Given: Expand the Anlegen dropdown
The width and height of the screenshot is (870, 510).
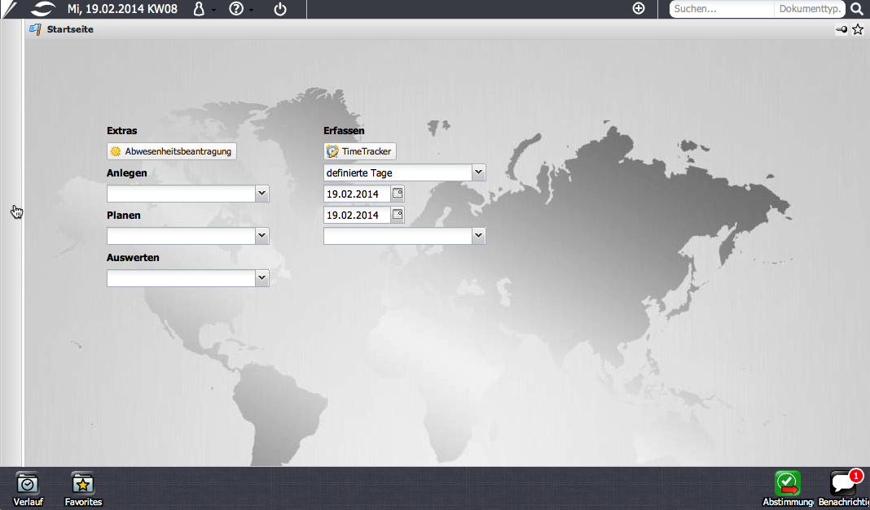Looking at the screenshot, I should point(261,194).
